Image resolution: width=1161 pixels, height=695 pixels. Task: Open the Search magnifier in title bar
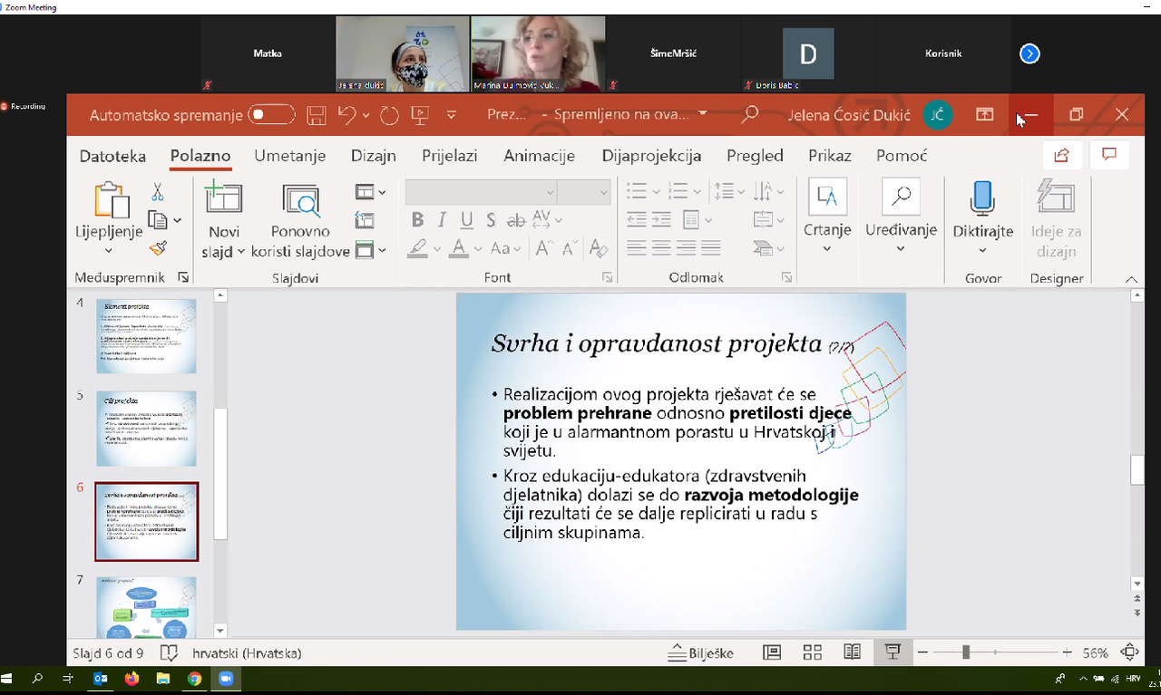(749, 115)
